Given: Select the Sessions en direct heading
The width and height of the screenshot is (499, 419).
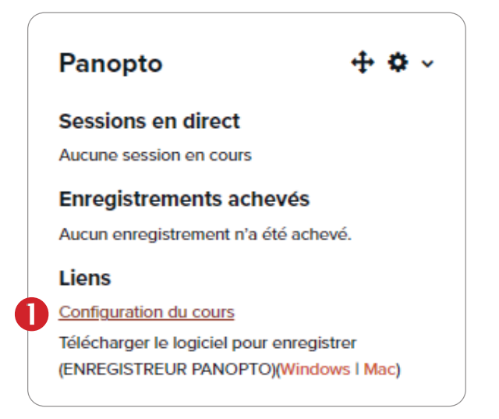Looking at the screenshot, I should [x=150, y=122].
